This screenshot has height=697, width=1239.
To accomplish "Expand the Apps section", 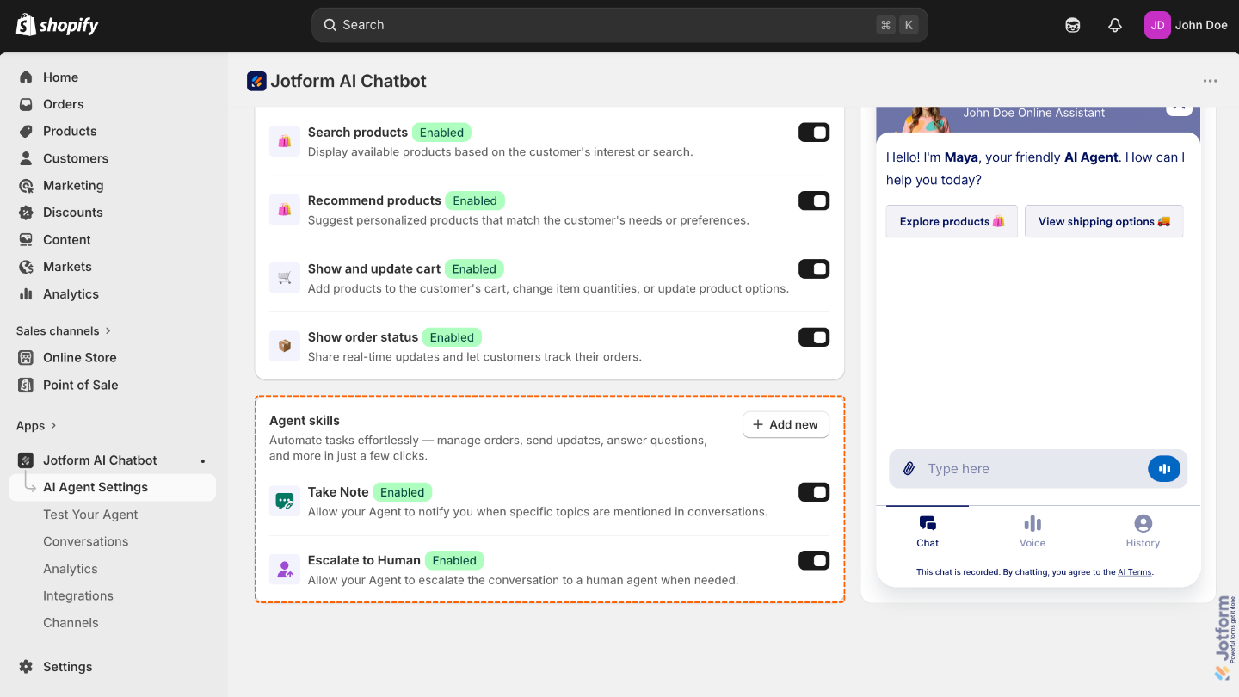I will pyautogui.click(x=36, y=425).
